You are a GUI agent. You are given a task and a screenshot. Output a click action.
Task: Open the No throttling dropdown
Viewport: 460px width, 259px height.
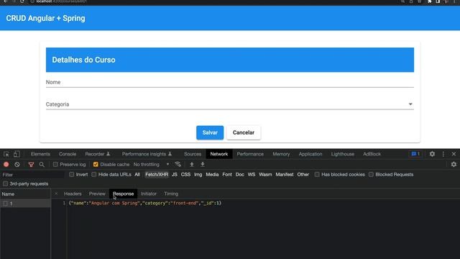click(151, 165)
